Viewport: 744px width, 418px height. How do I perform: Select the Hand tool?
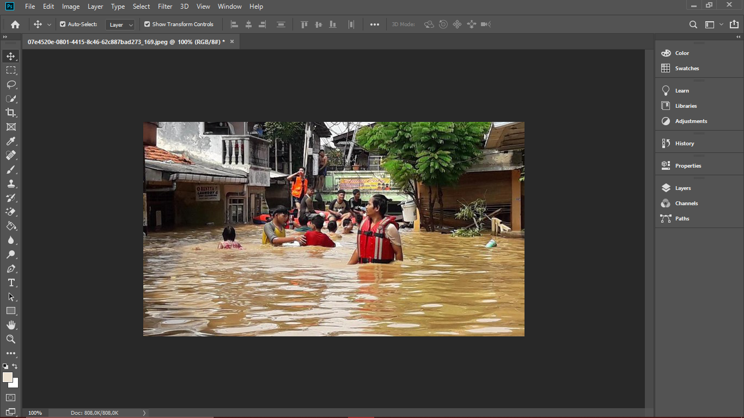pyautogui.click(x=11, y=325)
